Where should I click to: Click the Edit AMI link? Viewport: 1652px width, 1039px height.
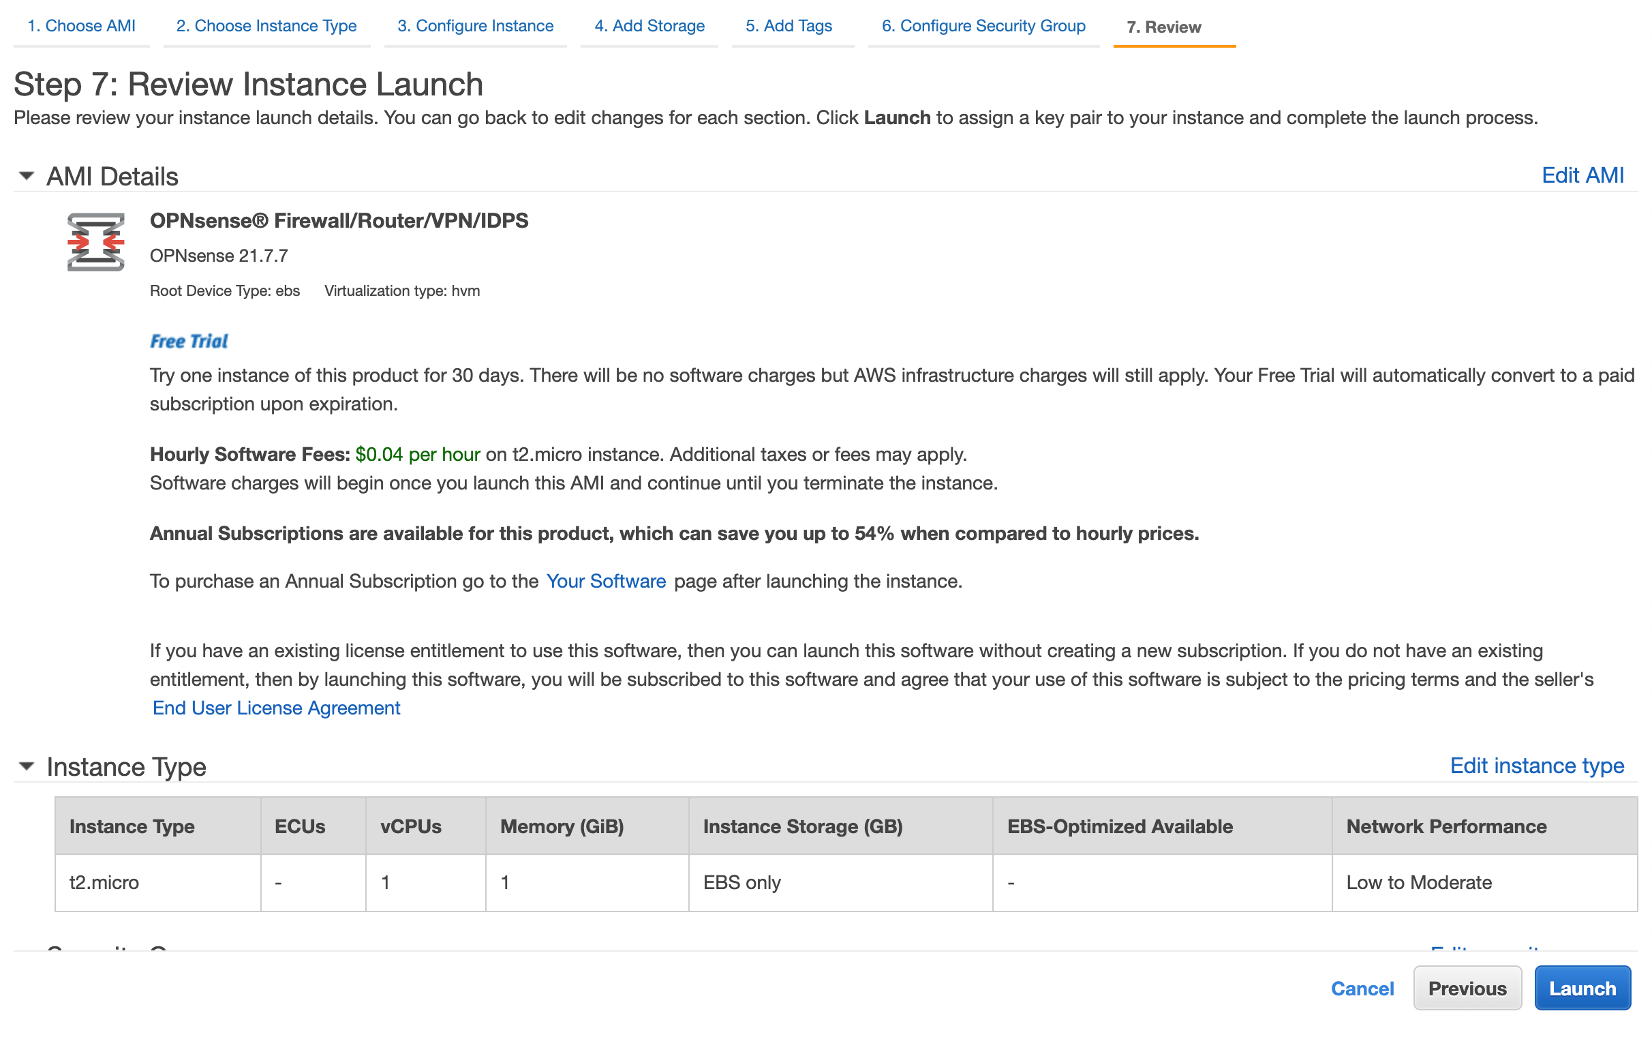1582,176
